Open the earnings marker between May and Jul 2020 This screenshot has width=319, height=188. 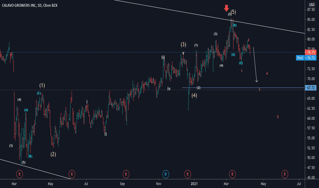click(72, 174)
